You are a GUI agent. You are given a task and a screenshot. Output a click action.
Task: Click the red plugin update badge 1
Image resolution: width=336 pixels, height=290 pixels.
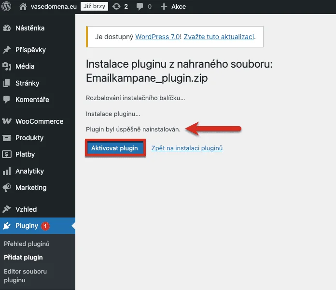[x=45, y=226]
